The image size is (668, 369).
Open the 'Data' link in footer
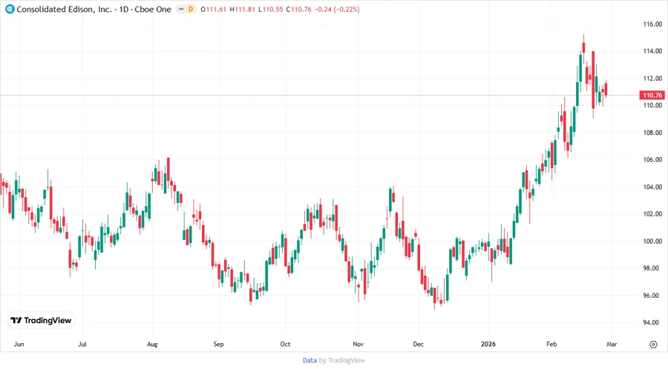click(x=310, y=360)
